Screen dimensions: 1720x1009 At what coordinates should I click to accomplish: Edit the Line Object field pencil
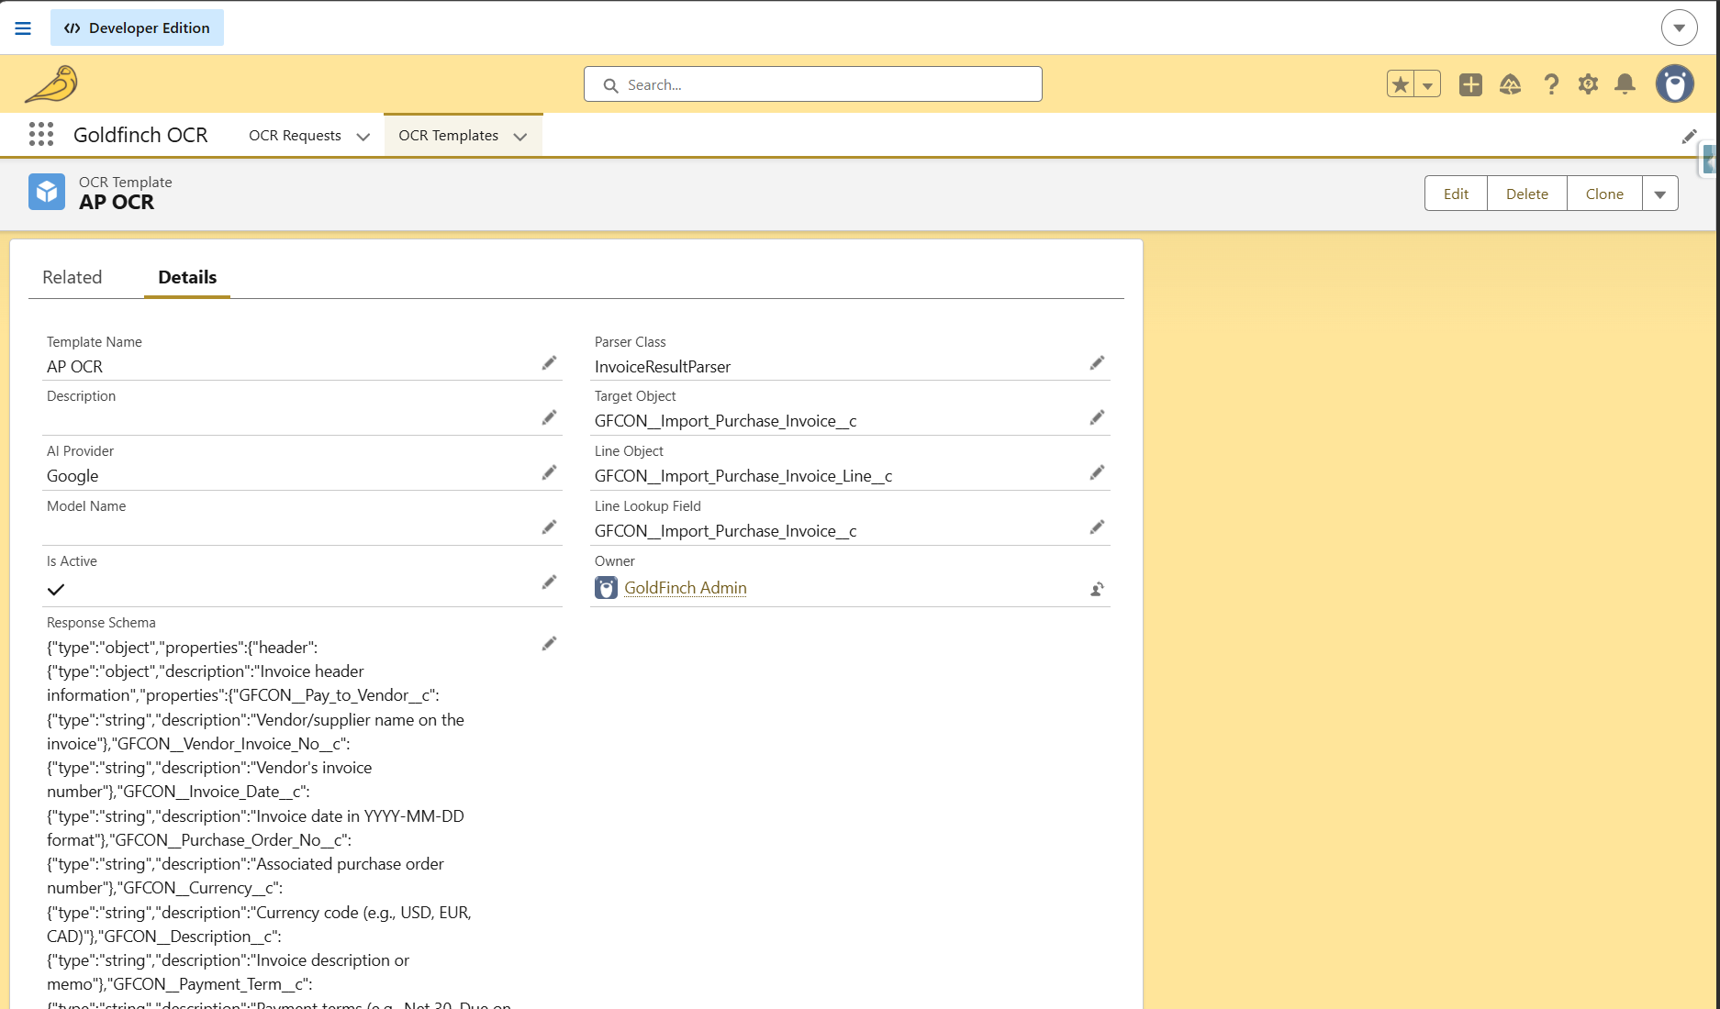click(x=1097, y=472)
